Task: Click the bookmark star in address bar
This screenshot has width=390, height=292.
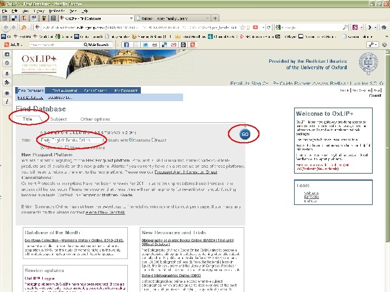Action: [243, 28]
